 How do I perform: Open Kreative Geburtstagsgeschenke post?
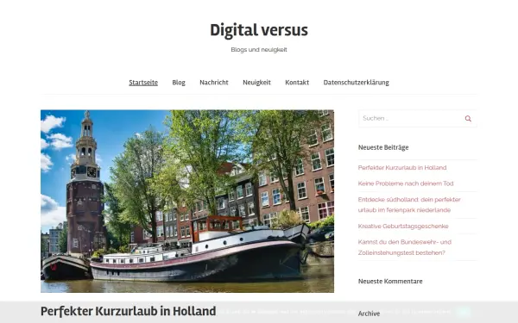coord(403,226)
